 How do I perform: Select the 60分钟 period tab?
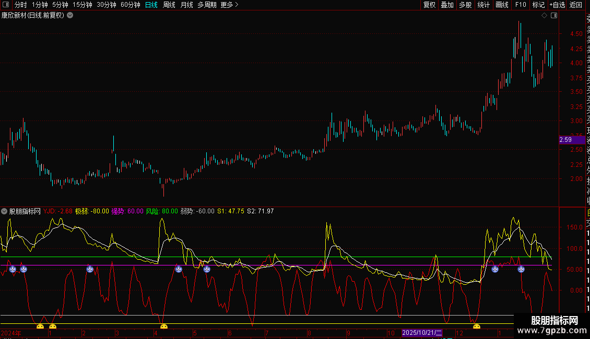pyautogui.click(x=131, y=5)
